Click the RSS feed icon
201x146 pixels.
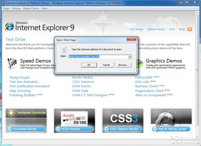[190, 29]
